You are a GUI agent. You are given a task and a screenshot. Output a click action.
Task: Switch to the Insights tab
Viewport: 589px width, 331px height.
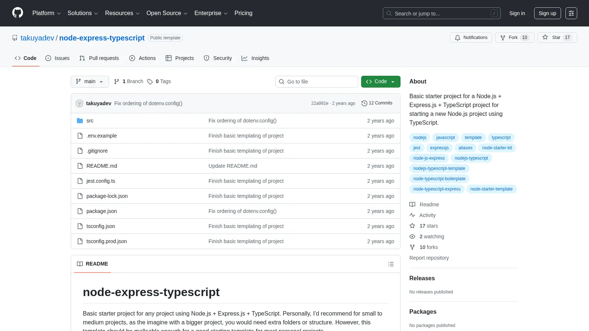[x=255, y=58]
